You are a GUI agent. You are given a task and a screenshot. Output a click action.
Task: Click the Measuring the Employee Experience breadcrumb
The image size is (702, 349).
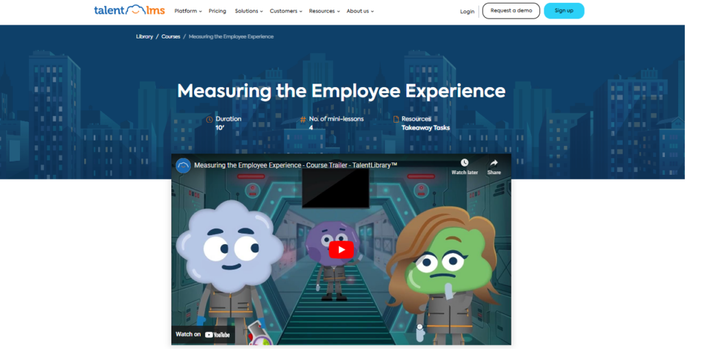231,37
